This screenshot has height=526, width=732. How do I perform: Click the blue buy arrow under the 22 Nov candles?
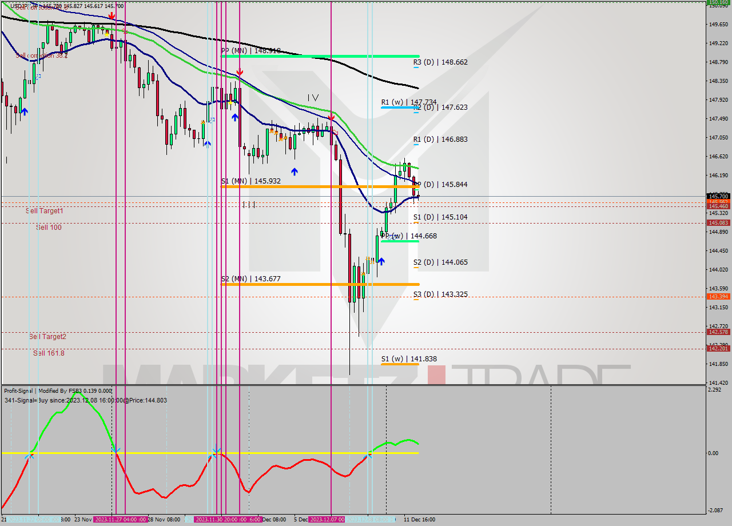(x=24, y=111)
